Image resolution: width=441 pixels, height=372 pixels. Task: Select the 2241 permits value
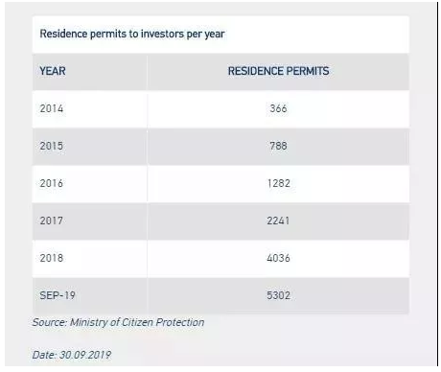(x=278, y=221)
